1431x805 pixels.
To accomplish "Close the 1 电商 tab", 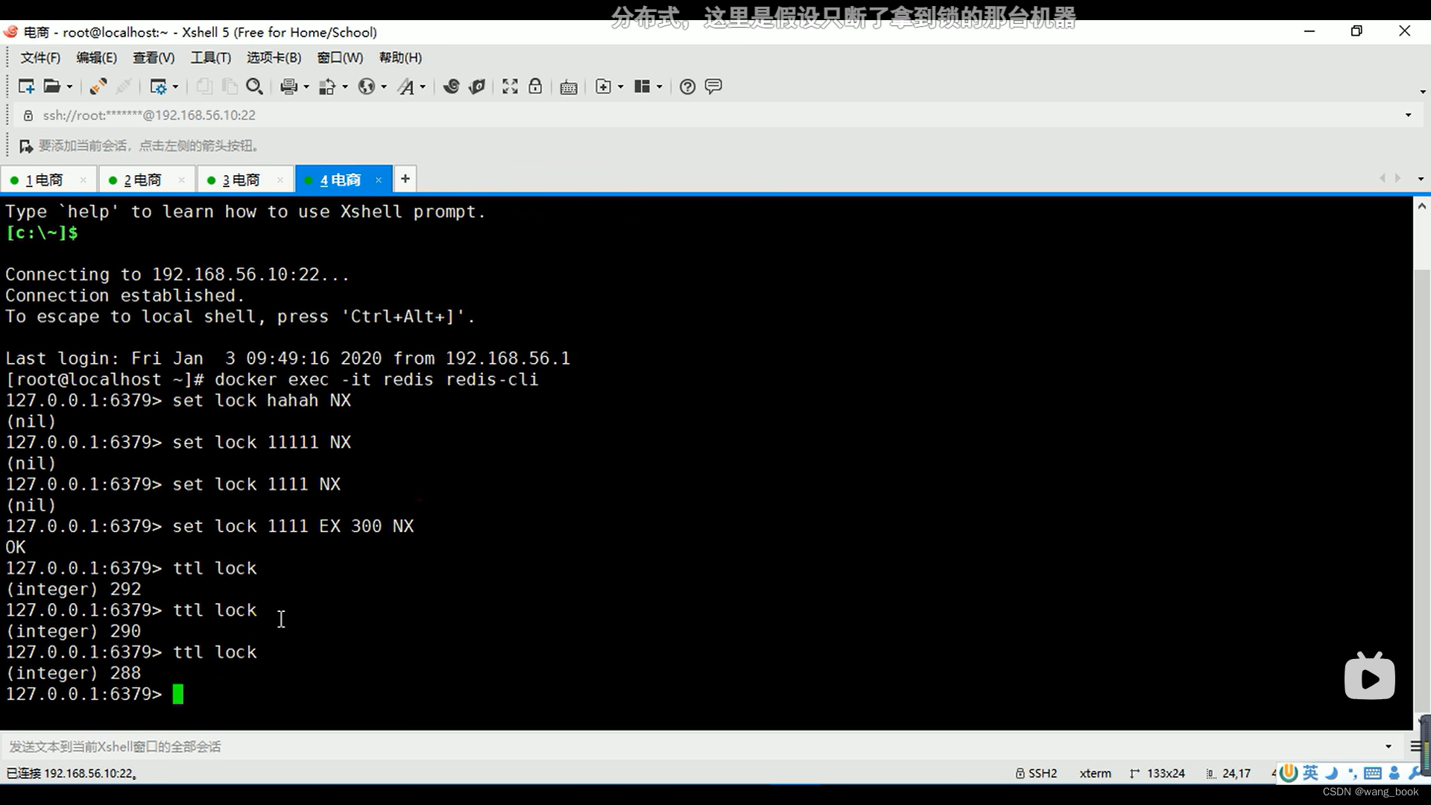I will pyautogui.click(x=83, y=180).
